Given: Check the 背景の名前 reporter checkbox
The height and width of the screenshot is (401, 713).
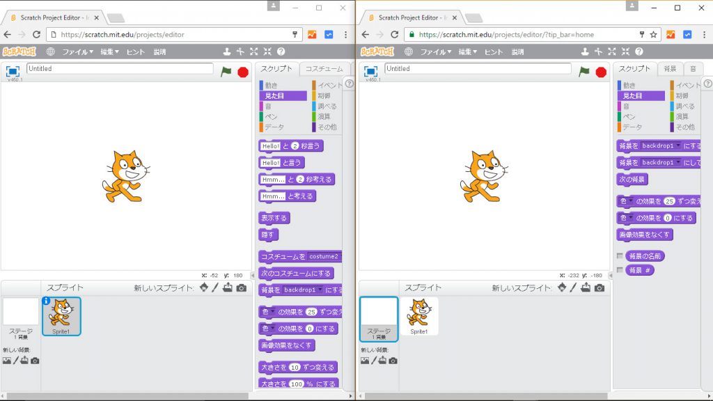Looking at the screenshot, I should [x=619, y=256].
